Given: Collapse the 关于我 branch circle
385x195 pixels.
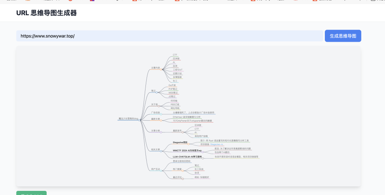Looking at the screenshot, I should pos(159,106).
